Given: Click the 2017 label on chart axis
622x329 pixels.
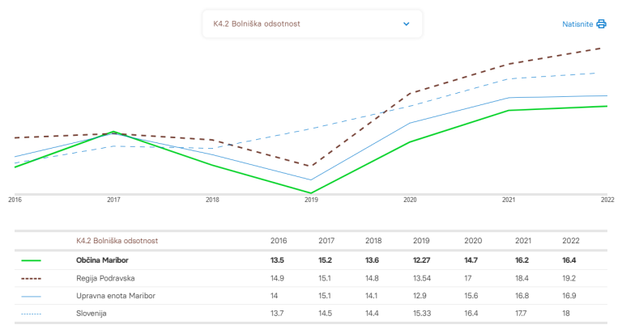Looking at the screenshot, I should pyautogui.click(x=113, y=200).
